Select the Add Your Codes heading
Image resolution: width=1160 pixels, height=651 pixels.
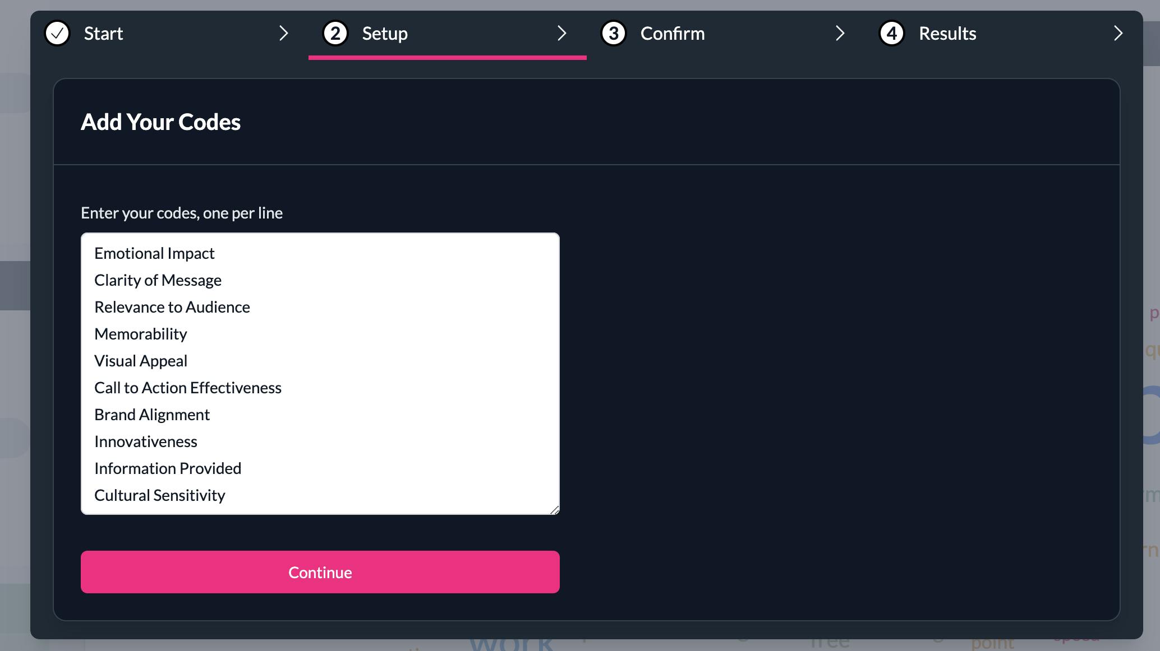(161, 122)
